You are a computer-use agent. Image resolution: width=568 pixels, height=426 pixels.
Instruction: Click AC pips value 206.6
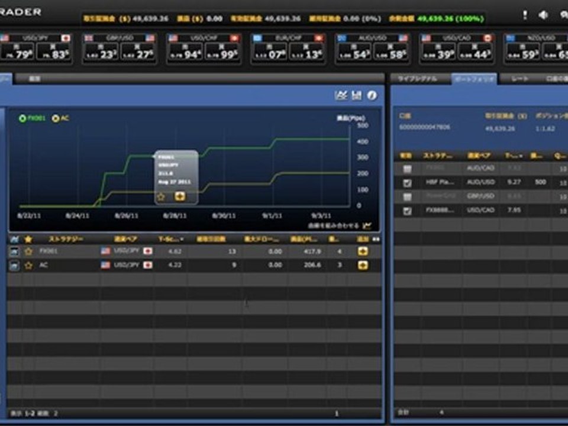click(312, 265)
